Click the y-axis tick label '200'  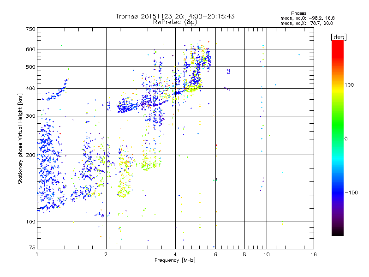30,155
